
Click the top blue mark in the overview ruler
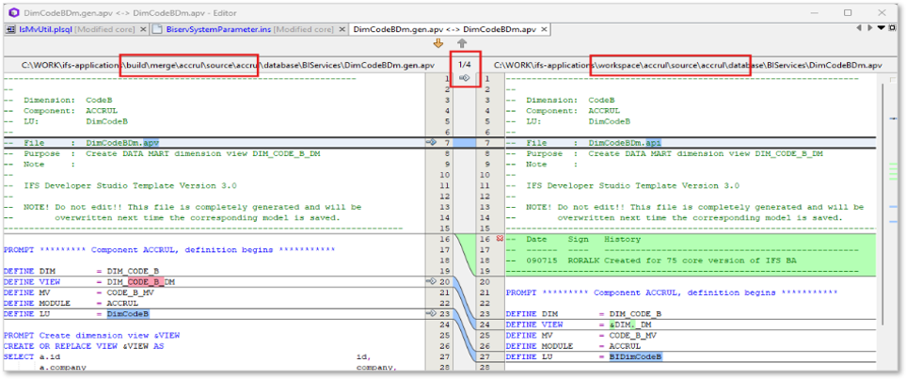click(x=894, y=118)
